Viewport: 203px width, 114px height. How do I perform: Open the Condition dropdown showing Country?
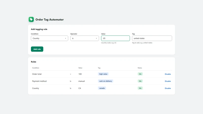[49, 38]
